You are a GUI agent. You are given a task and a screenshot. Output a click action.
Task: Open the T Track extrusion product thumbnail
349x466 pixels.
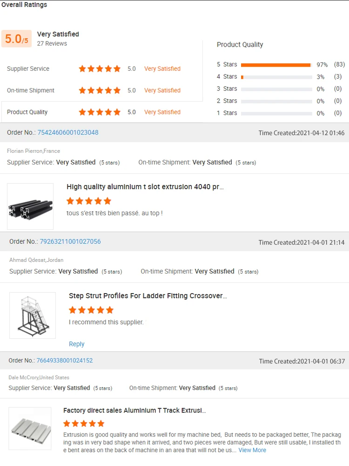[x=30, y=429]
